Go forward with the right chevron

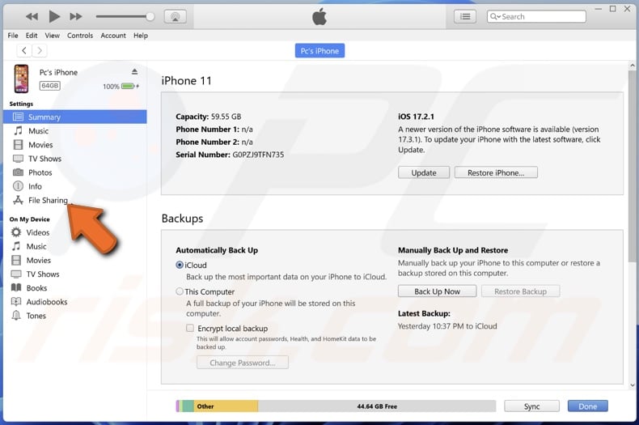(x=40, y=50)
